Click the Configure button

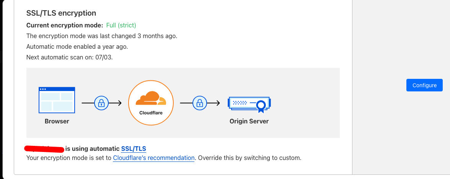(424, 85)
